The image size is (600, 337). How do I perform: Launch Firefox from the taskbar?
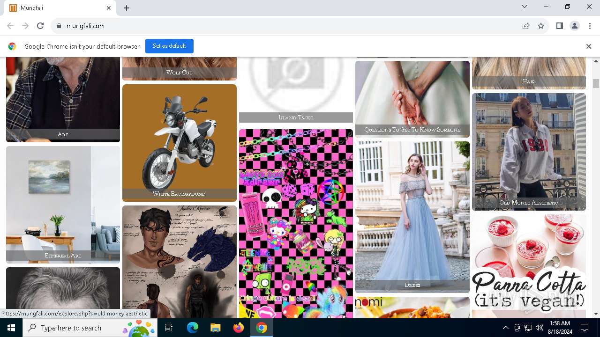(x=238, y=328)
